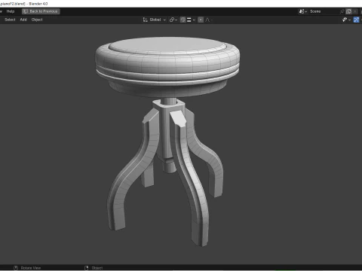Open the snapping options dropdown
The height and width of the screenshot is (271, 362).
(x=191, y=20)
